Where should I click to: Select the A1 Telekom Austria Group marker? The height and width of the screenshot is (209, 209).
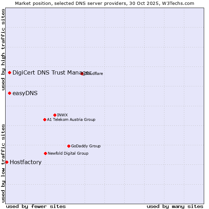pyautogui.click(x=45, y=119)
